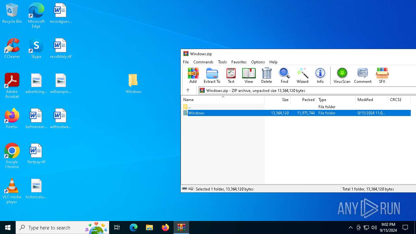Viewport: 416px width, 234px height.
Task: Click the SFX toolbar icon
Action: (382, 75)
